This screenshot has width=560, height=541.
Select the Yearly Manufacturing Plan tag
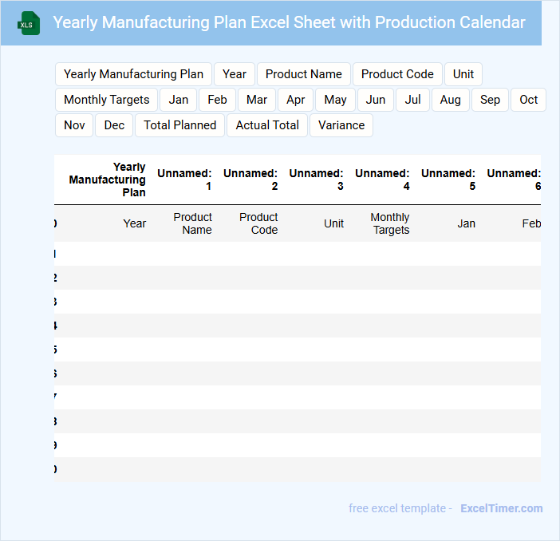[133, 74]
